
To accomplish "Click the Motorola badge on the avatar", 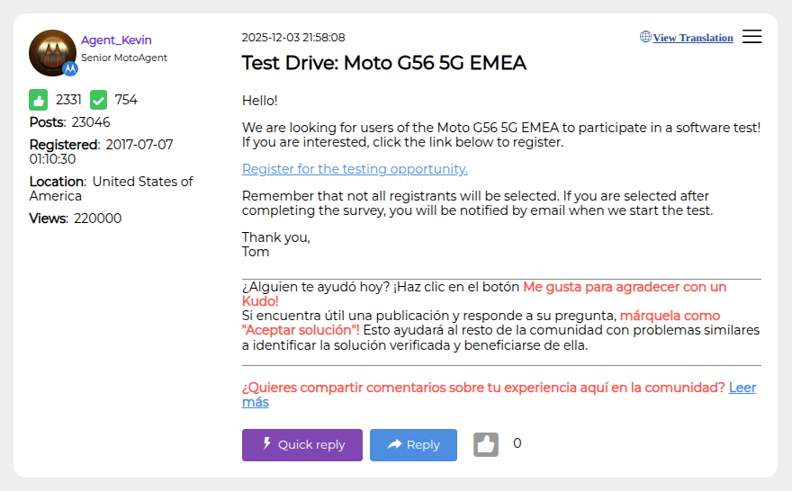I will [70, 68].
